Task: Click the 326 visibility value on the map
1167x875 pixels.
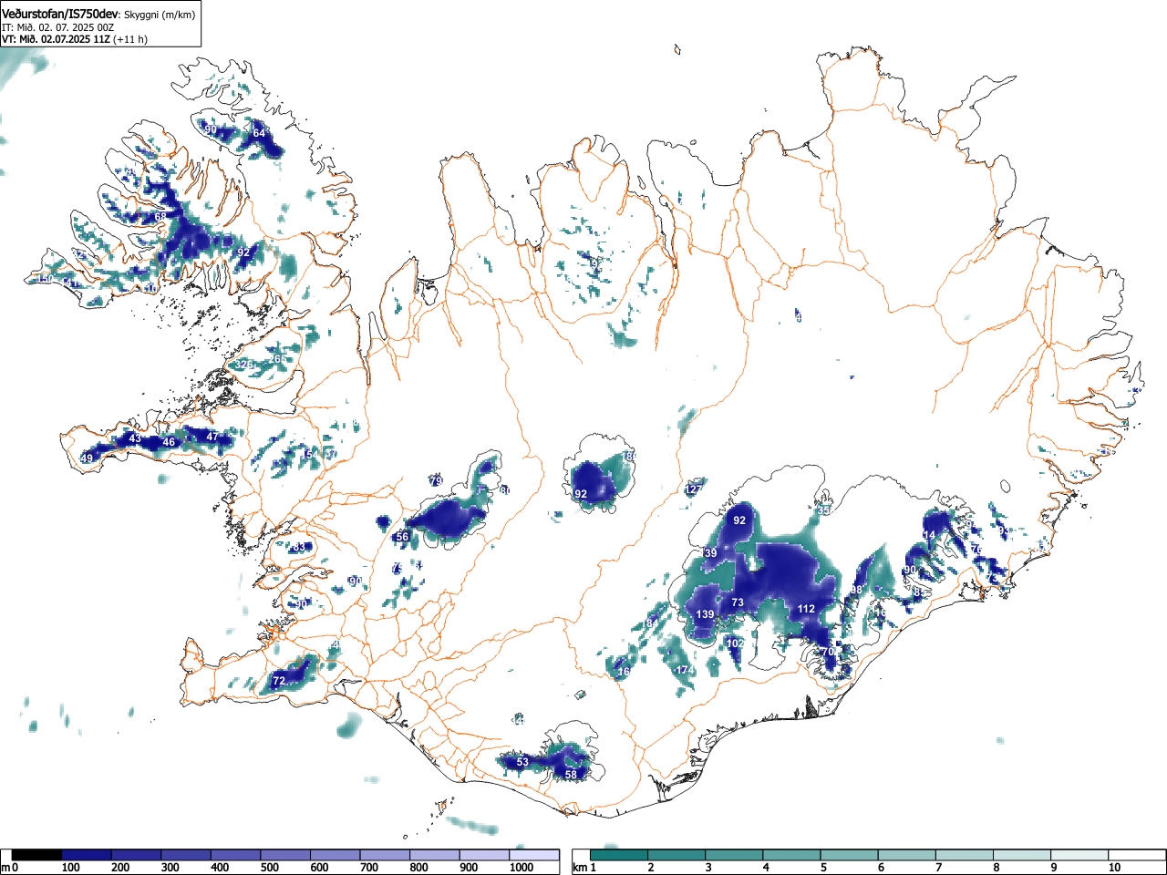Action: coord(243,365)
